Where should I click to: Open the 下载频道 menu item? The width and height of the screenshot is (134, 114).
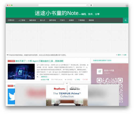81,20
